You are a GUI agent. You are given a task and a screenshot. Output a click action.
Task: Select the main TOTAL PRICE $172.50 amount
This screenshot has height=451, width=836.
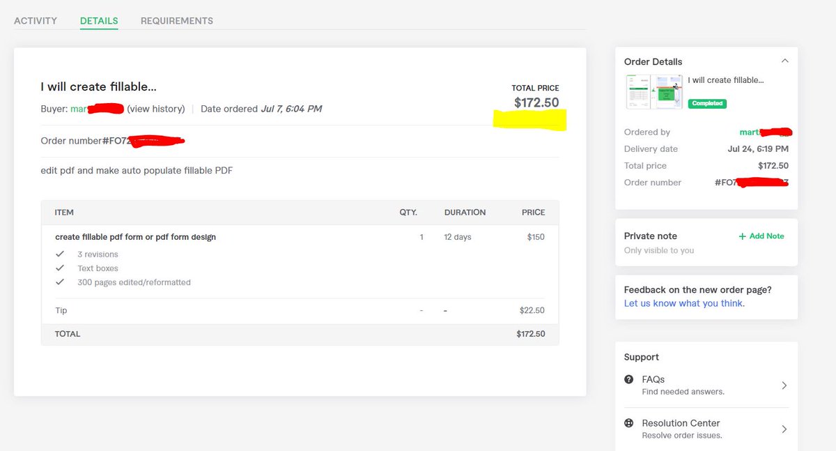tap(536, 103)
